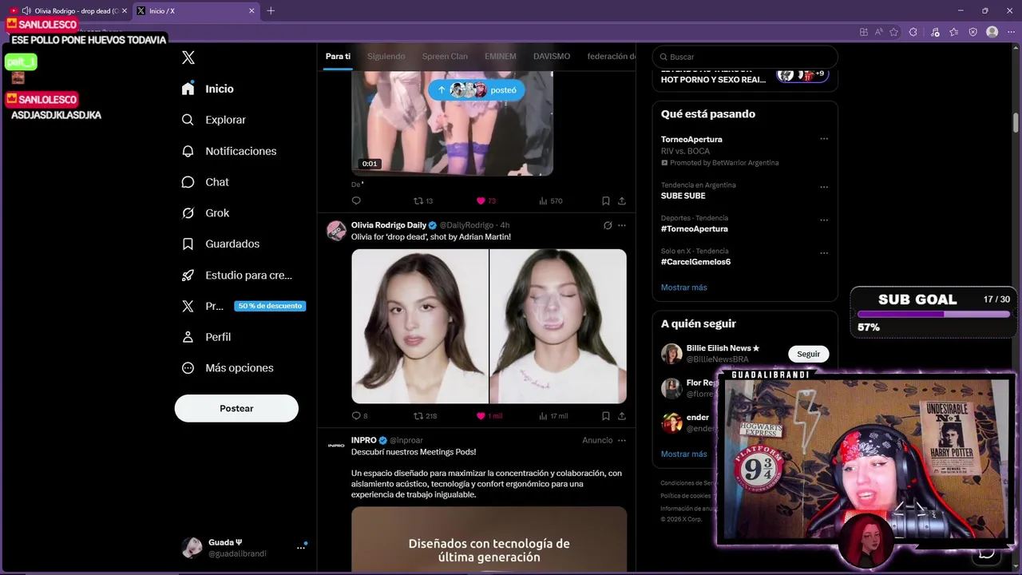Open options for TorneoApertura trend
Screen dimensions: 1022x575
point(824,139)
